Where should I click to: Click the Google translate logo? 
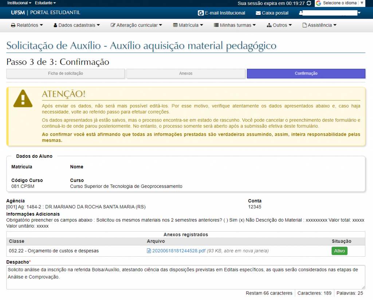coord(319,3)
